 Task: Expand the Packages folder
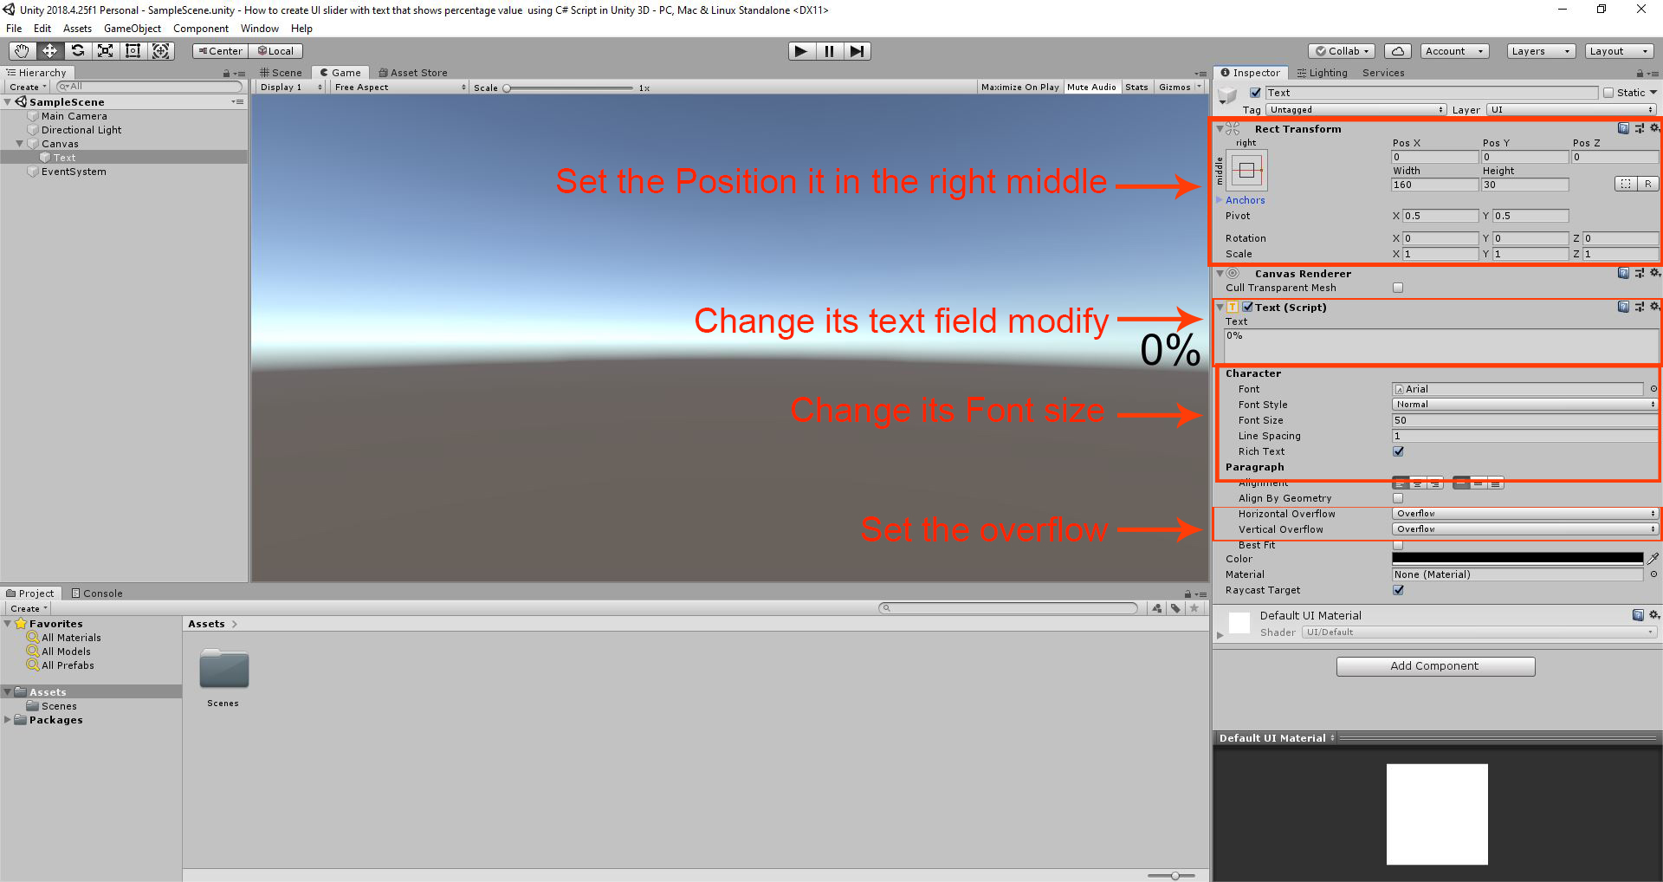pyautogui.click(x=9, y=719)
